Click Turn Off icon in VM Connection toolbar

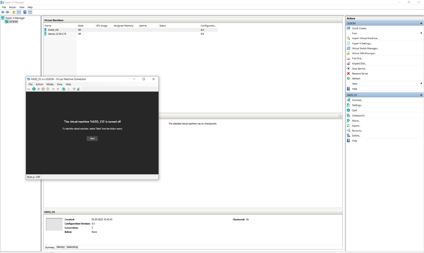point(39,89)
